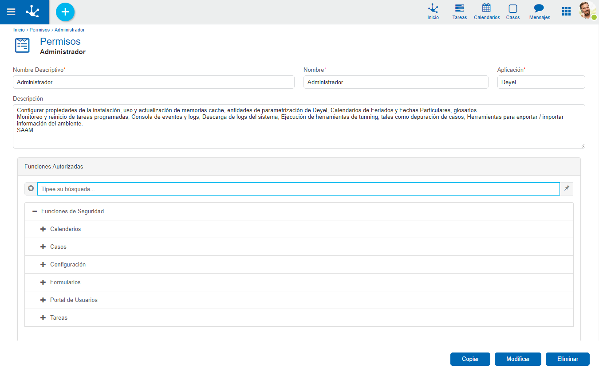
Task: Click the Eliminar button
Action: pyautogui.click(x=568, y=359)
